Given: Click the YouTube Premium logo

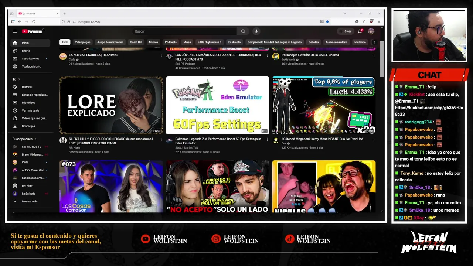Looking at the screenshot, I should tap(32, 31).
